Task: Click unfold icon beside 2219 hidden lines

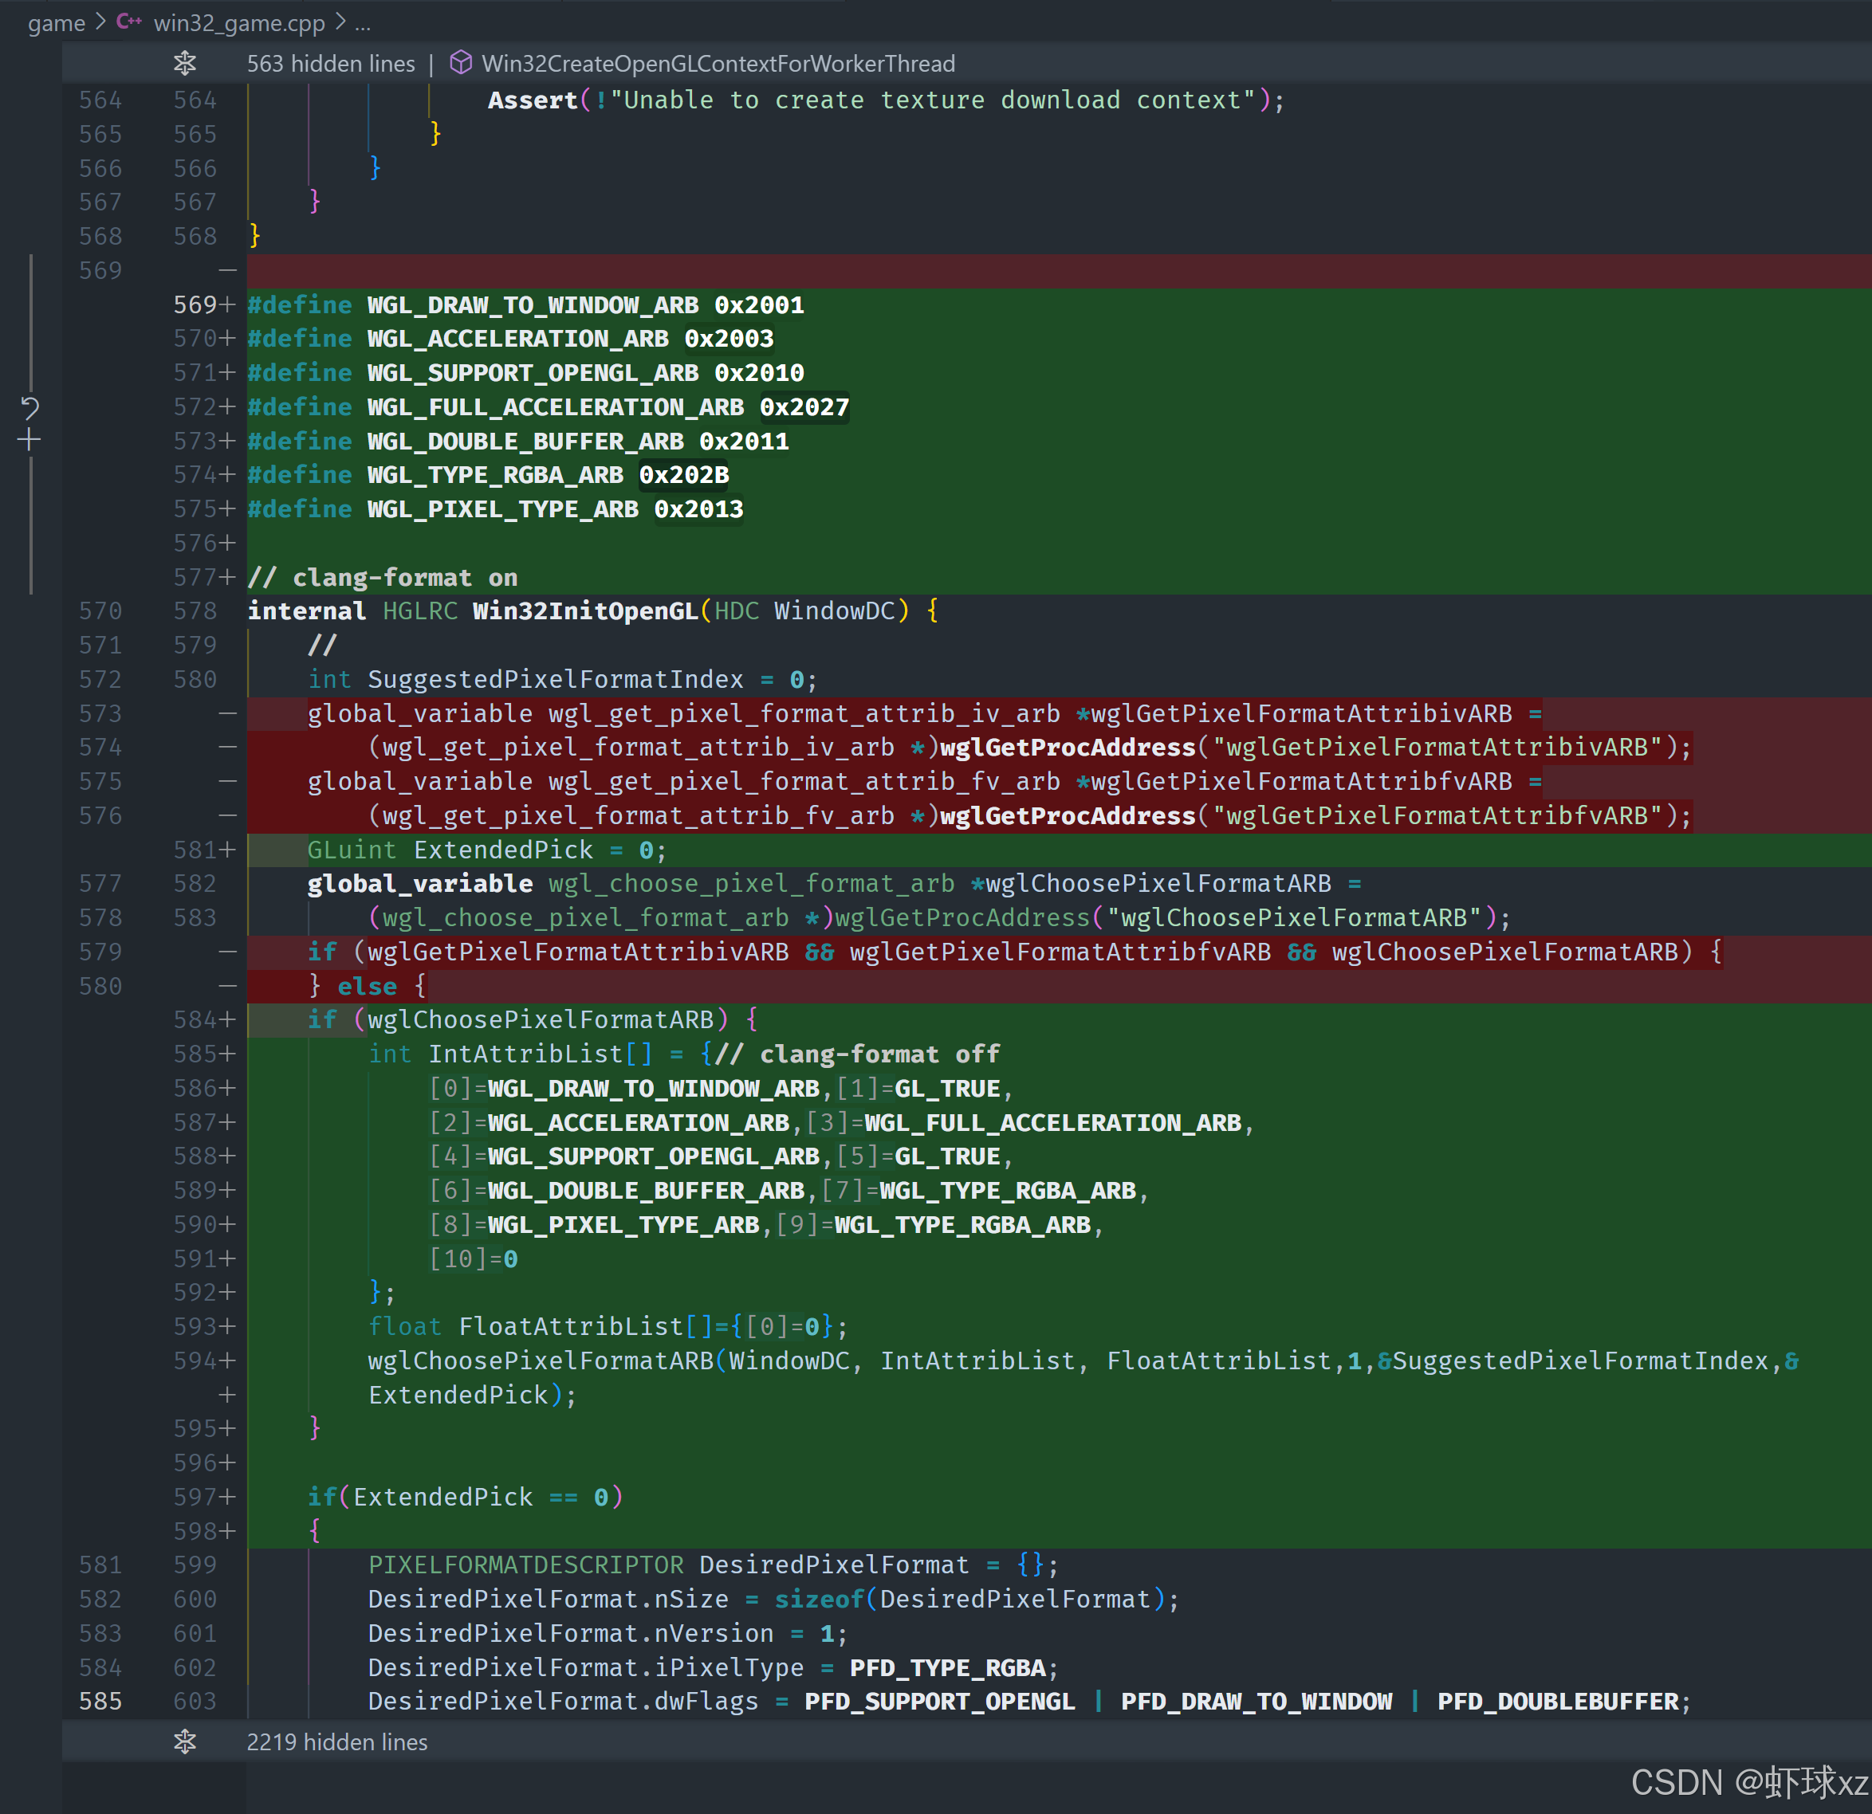Action: click(184, 1741)
